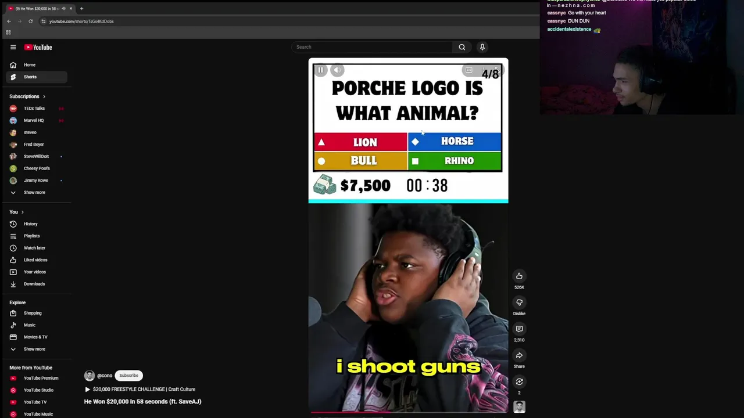744x418 pixels.
Task: Go back in the browser
Action: [x=9, y=21]
